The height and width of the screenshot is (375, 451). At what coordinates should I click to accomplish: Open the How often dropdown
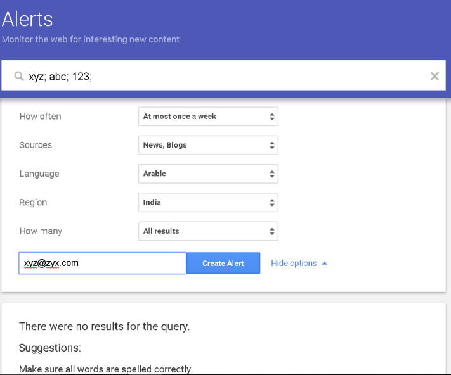[208, 117]
